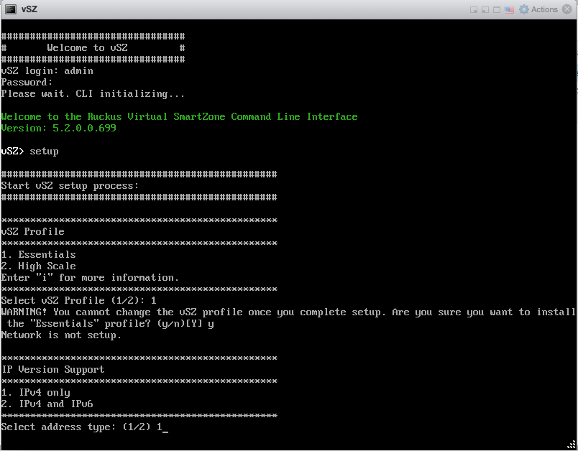Click the 'vSZ login: admin' line
Viewport: 578px width, 451px height.
[47, 71]
